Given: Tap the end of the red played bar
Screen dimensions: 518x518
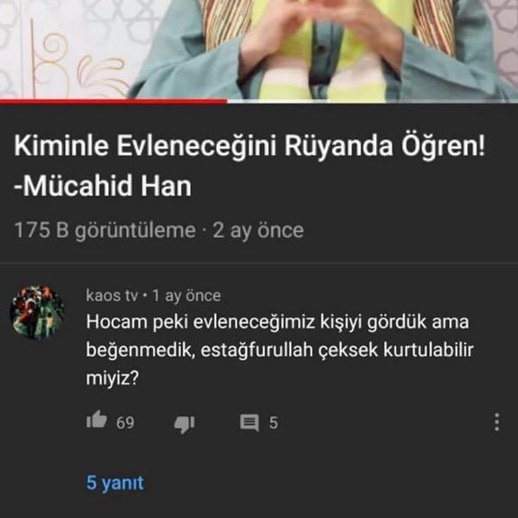Looking at the screenshot, I should tap(226, 101).
